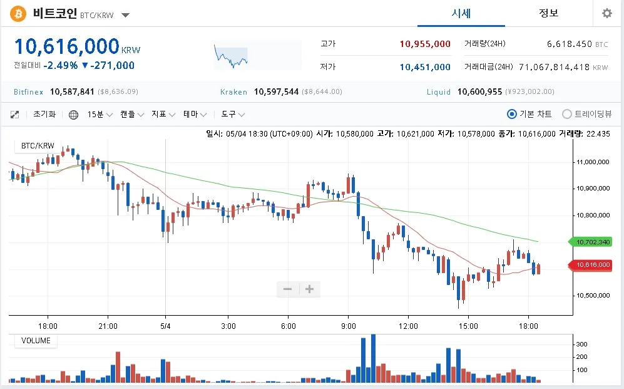Click the current price 10,616,000 KRW
624x389 pixels.
[x=77, y=46]
